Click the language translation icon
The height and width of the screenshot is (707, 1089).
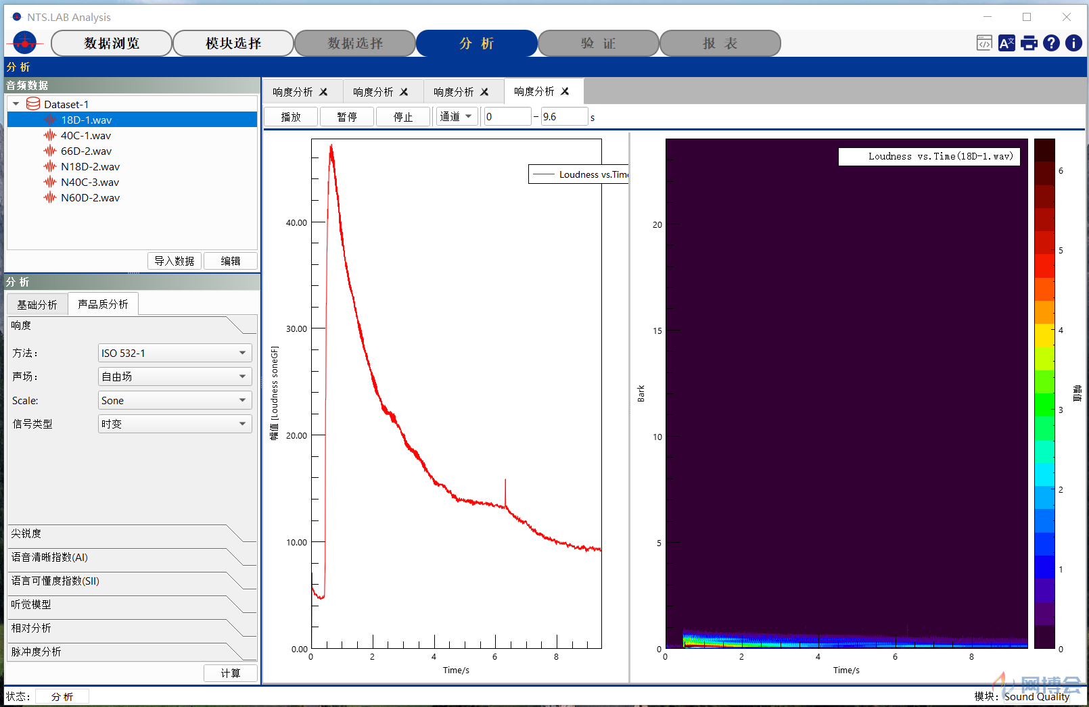[1006, 43]
